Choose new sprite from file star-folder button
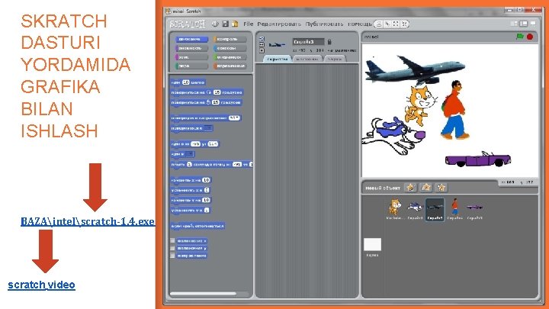549x309 pixels. click(x=425, y=188)
